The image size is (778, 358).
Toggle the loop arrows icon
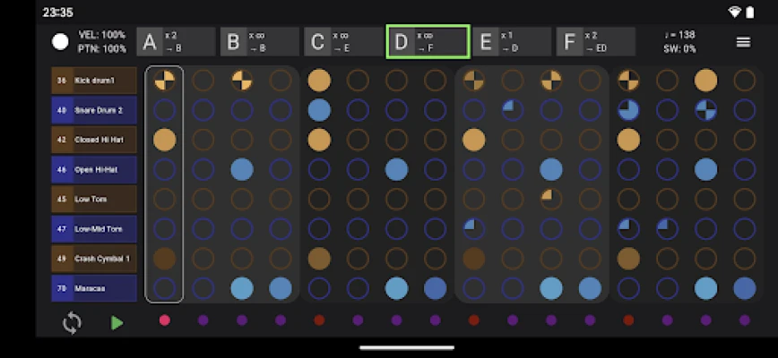click(x=73, y=322)
